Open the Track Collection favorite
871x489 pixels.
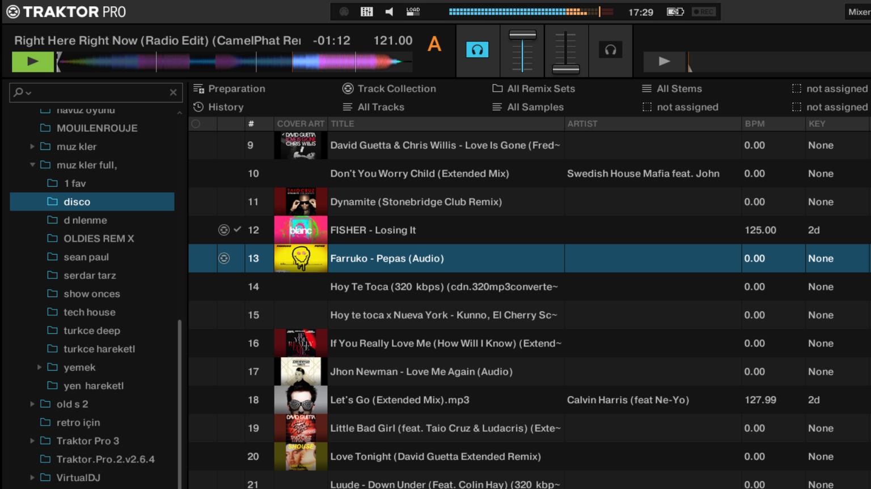click(x=396, y=89)
